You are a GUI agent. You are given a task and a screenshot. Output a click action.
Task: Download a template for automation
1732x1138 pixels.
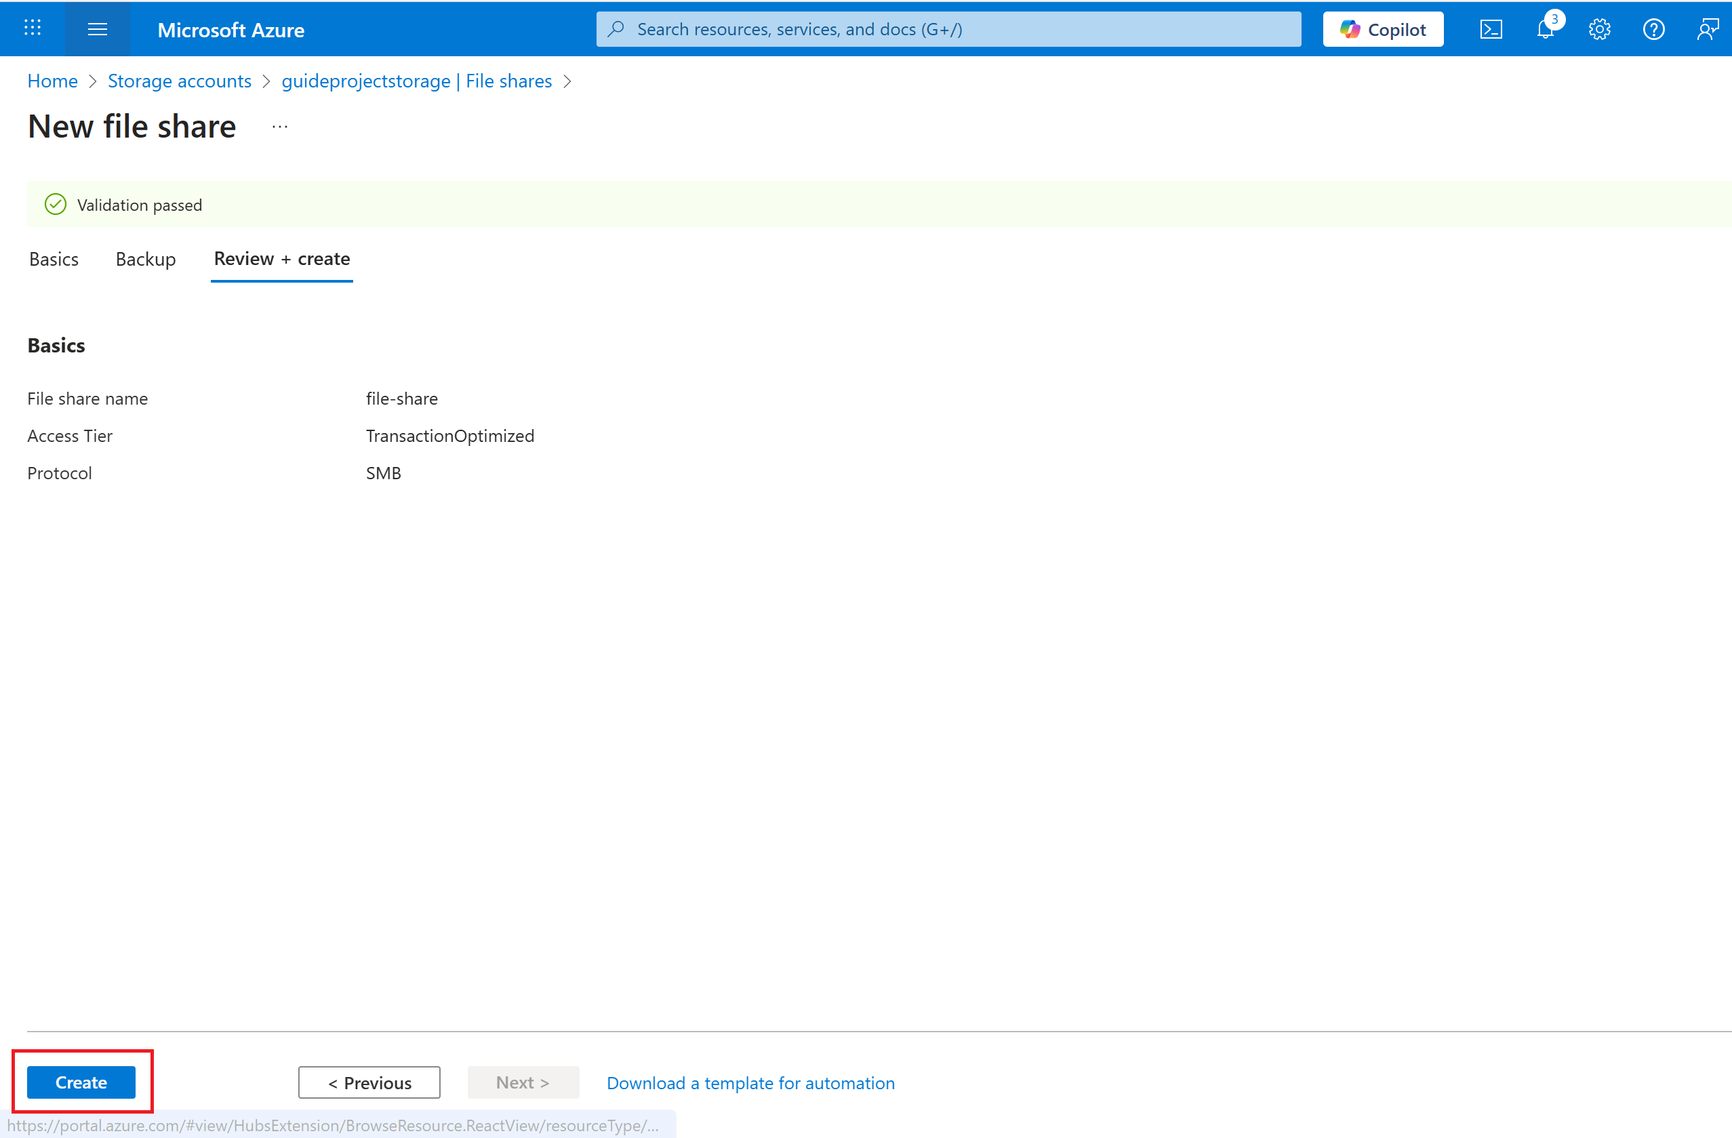click(x=750, y=1082)
